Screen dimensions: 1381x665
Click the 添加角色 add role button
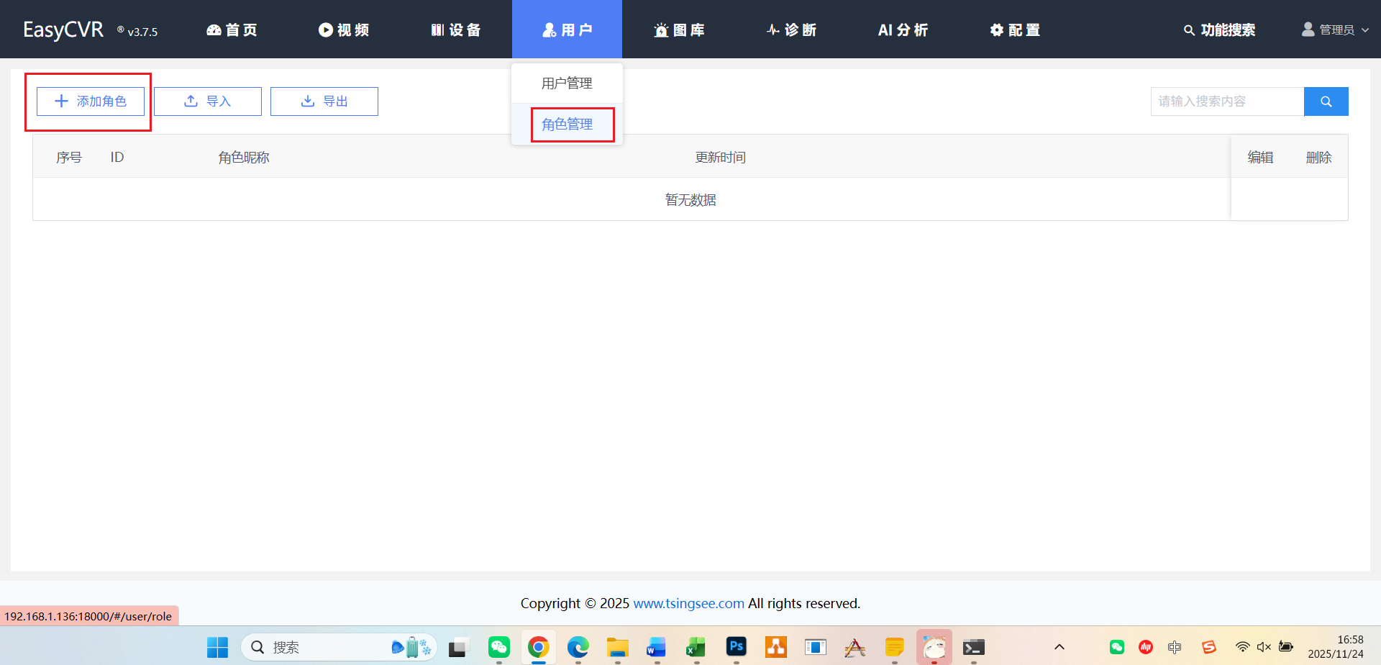coord(90,101)
